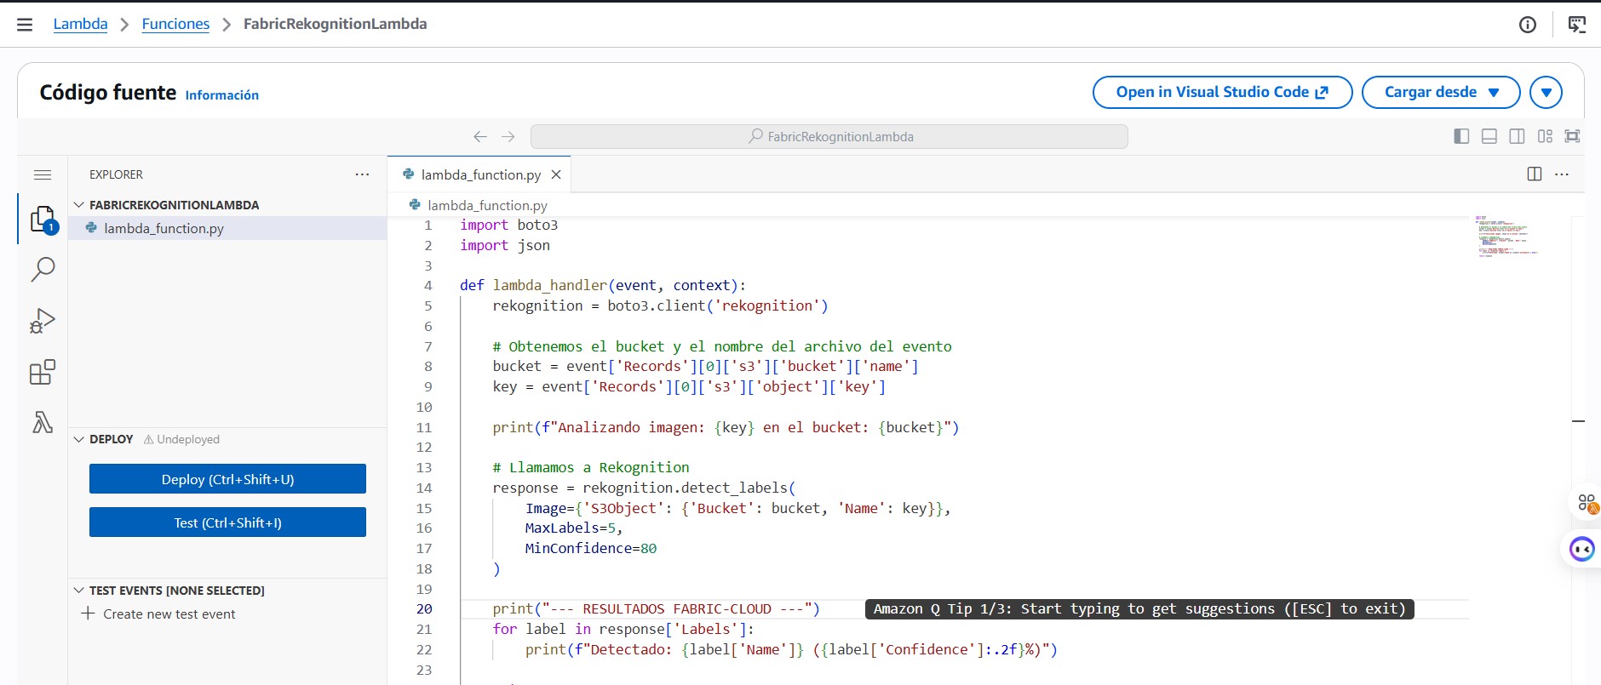Click the Split Editor Right icon
1601x685 pixels.
click(1535, 174)
